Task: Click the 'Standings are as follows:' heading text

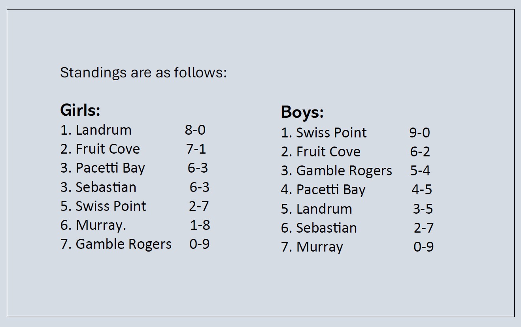Action: point(143,73)
